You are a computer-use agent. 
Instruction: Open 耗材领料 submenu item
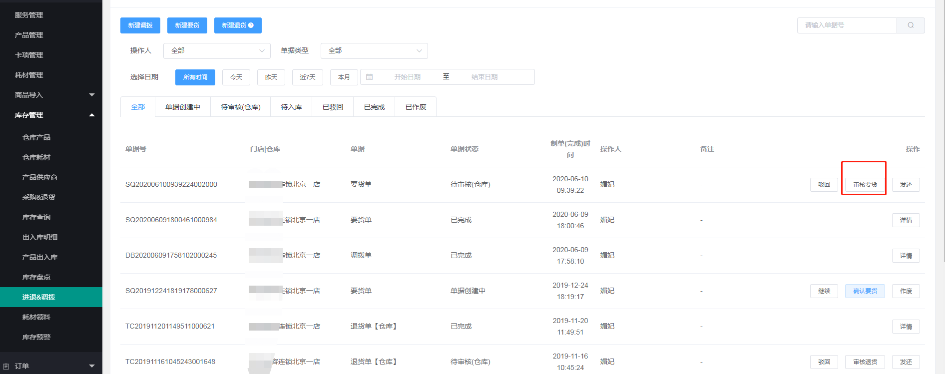51,317
